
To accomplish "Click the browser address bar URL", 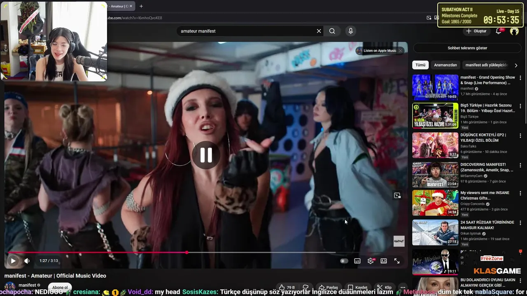I will (x=135, y=18).
